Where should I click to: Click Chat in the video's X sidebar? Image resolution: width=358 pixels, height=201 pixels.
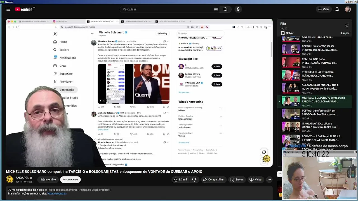60,66
